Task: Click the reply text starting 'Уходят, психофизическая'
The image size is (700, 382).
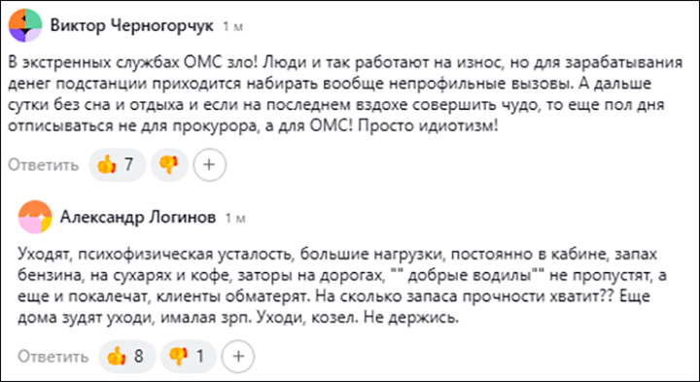Action: click(x=342, y=286)
